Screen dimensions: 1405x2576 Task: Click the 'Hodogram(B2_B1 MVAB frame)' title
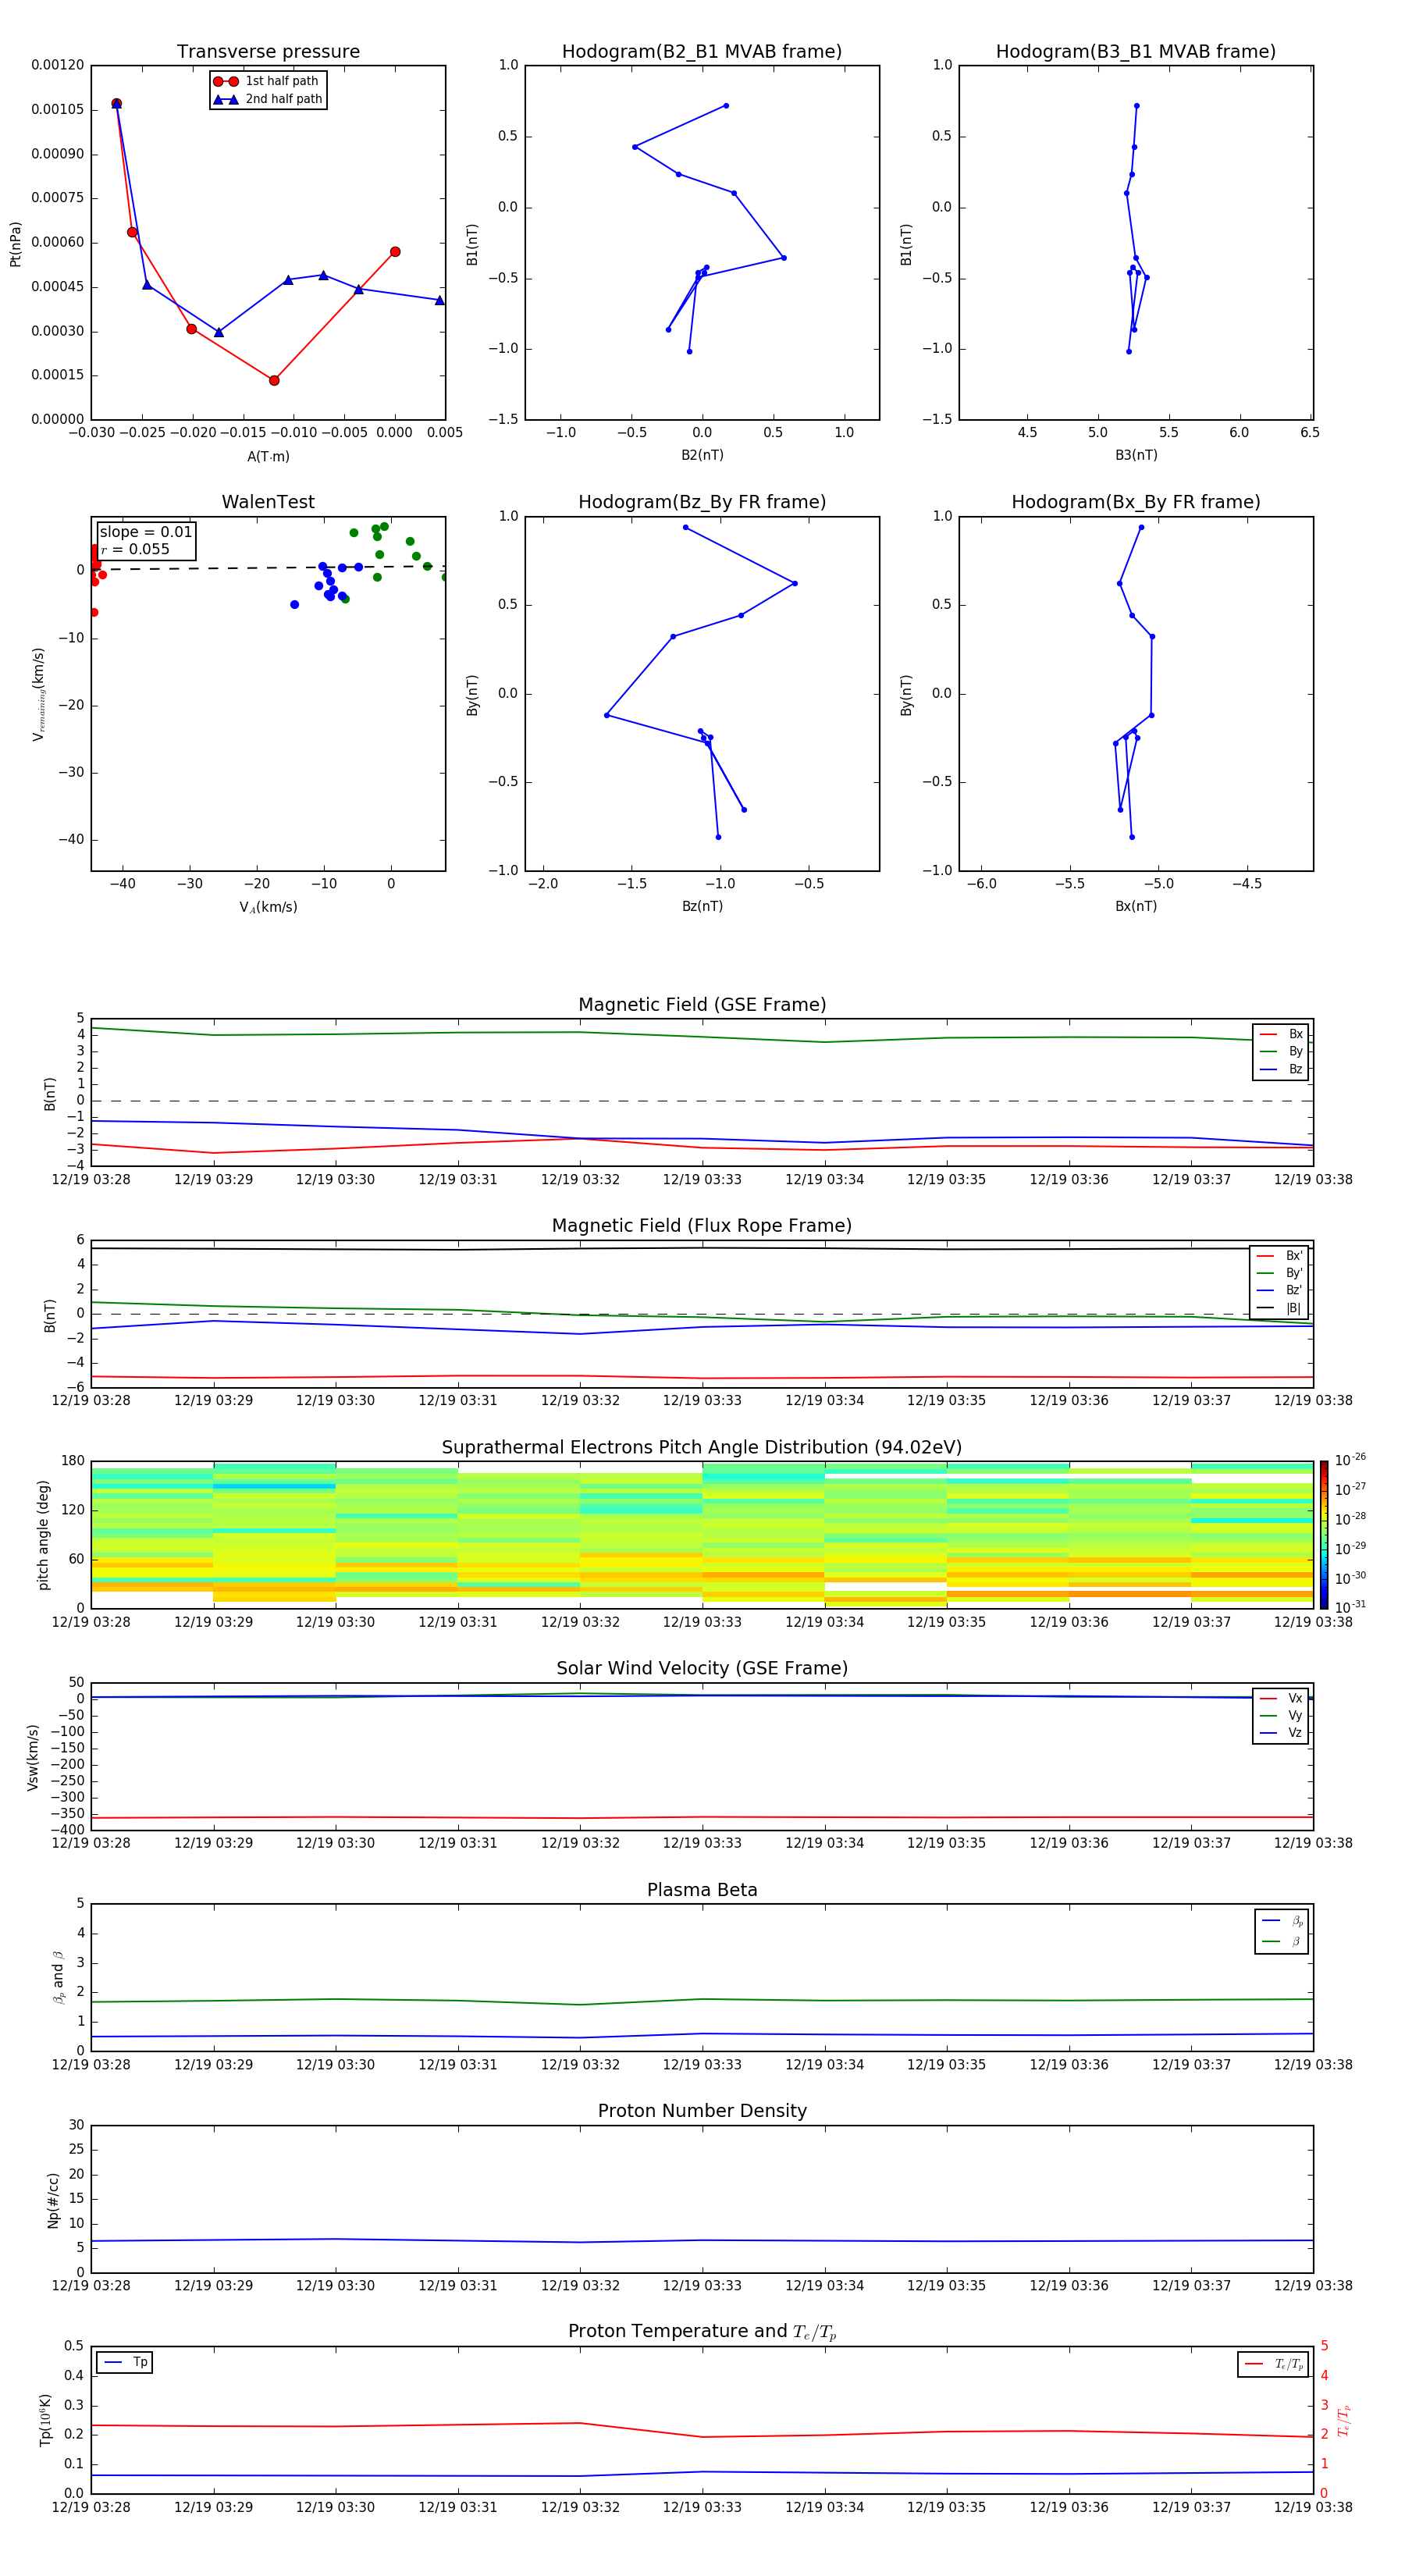(x=702, y=52)
